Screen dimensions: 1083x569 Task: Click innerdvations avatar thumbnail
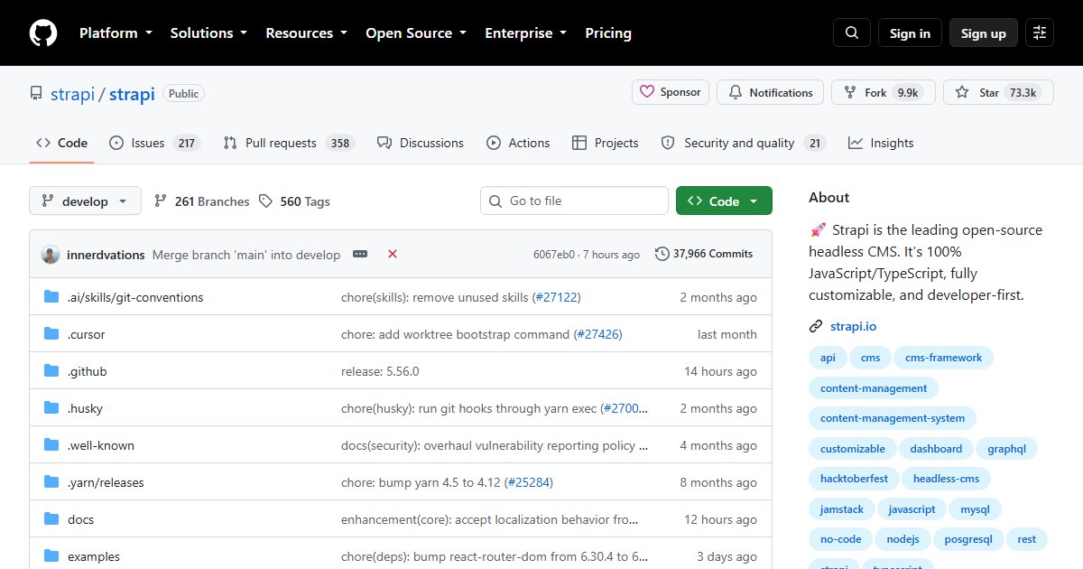pos(51,255)
